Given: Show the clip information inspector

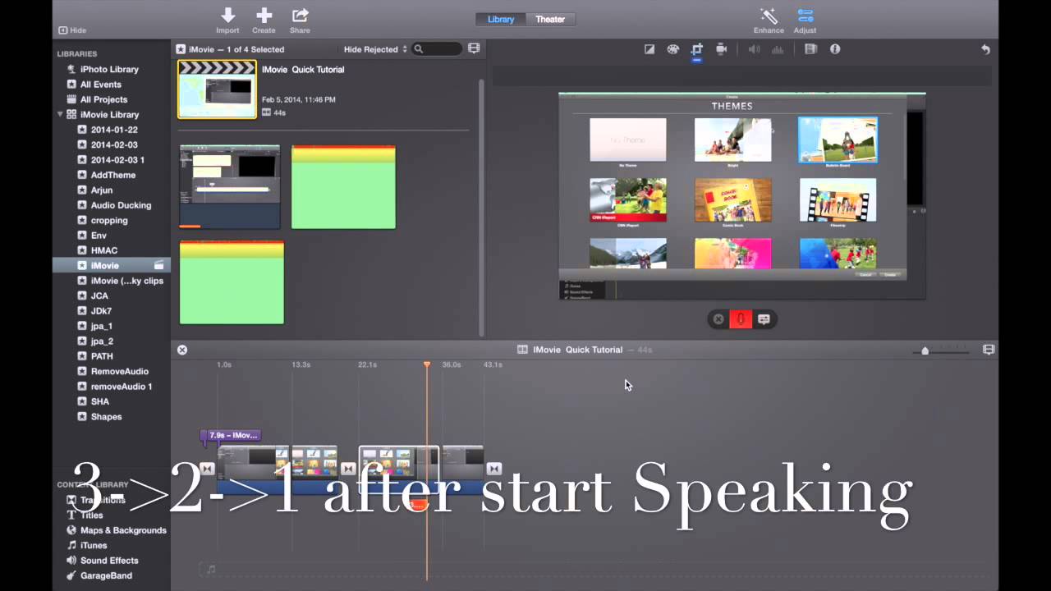Looking at the screenshot, I should tap(835, 49).
